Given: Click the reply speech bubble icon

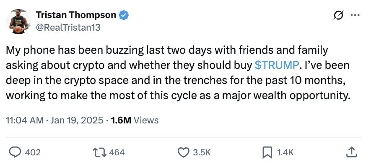Looking at the screenshot, I should pos(16,152).
